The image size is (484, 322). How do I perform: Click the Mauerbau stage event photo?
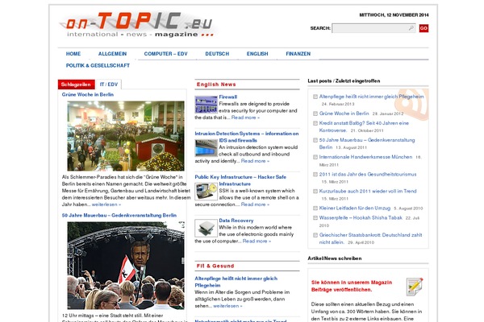point(126,266)
